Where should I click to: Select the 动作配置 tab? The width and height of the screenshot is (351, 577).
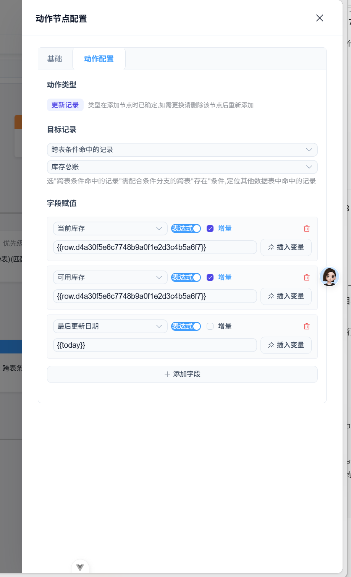(x=99, y=59)
